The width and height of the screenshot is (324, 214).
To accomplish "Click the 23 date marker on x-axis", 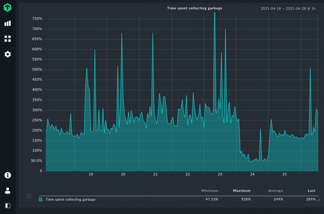I will (x=220, y=174).
